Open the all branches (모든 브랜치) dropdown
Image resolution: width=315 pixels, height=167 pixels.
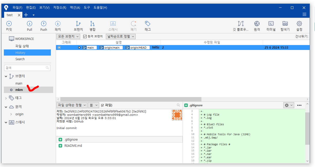[x=68, y=37]
